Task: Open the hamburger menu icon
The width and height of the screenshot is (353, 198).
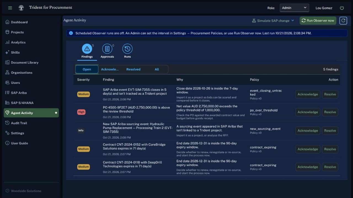Action: [x=10, y=8]
